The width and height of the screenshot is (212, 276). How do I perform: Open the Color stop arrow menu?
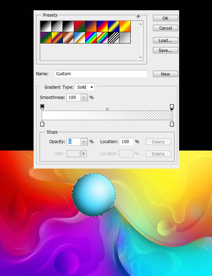84,154
